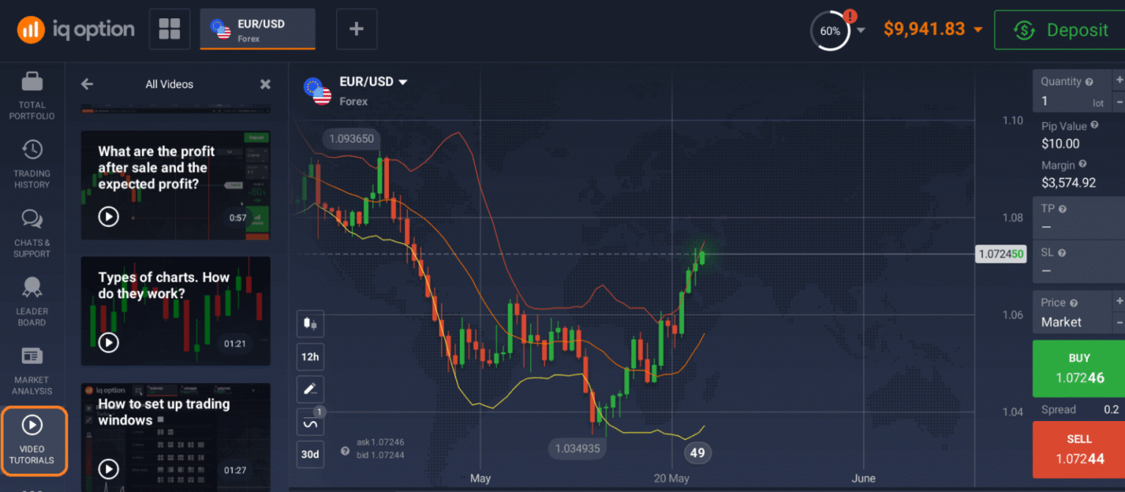Add a new asset tab with plus button
The height and width of the screenshot is (492, 1125).
tap(357, 29)
